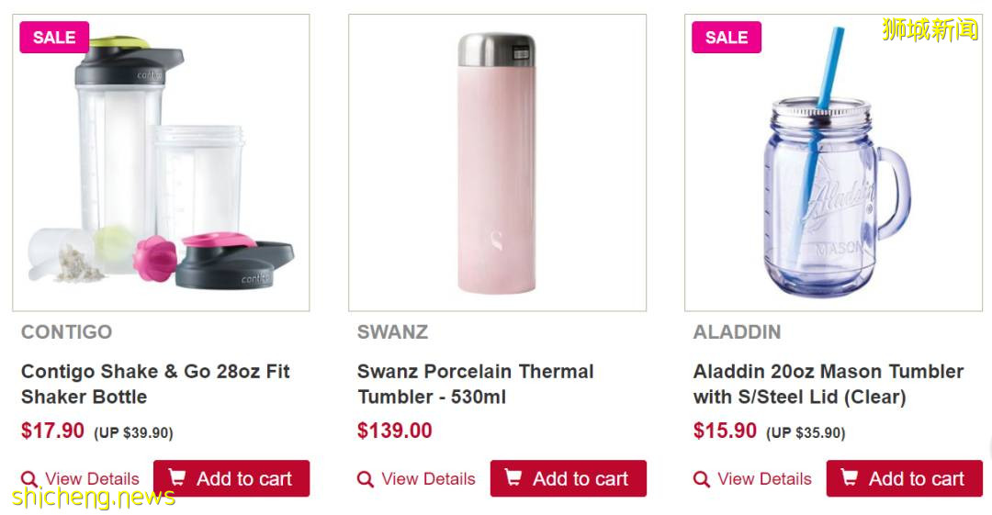Select the ALADDIN brand name

tap(737, 331)
